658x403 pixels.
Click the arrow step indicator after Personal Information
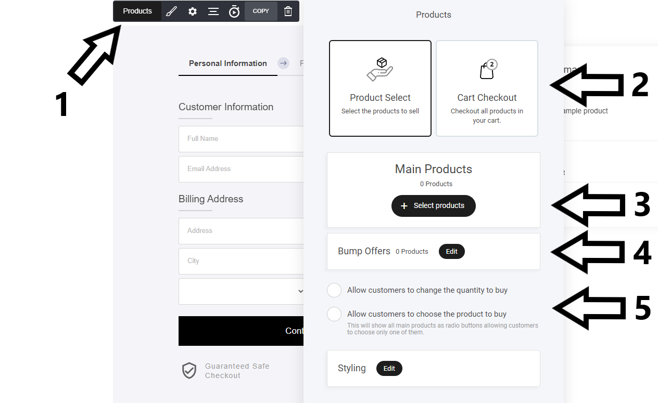coord(283,63)
